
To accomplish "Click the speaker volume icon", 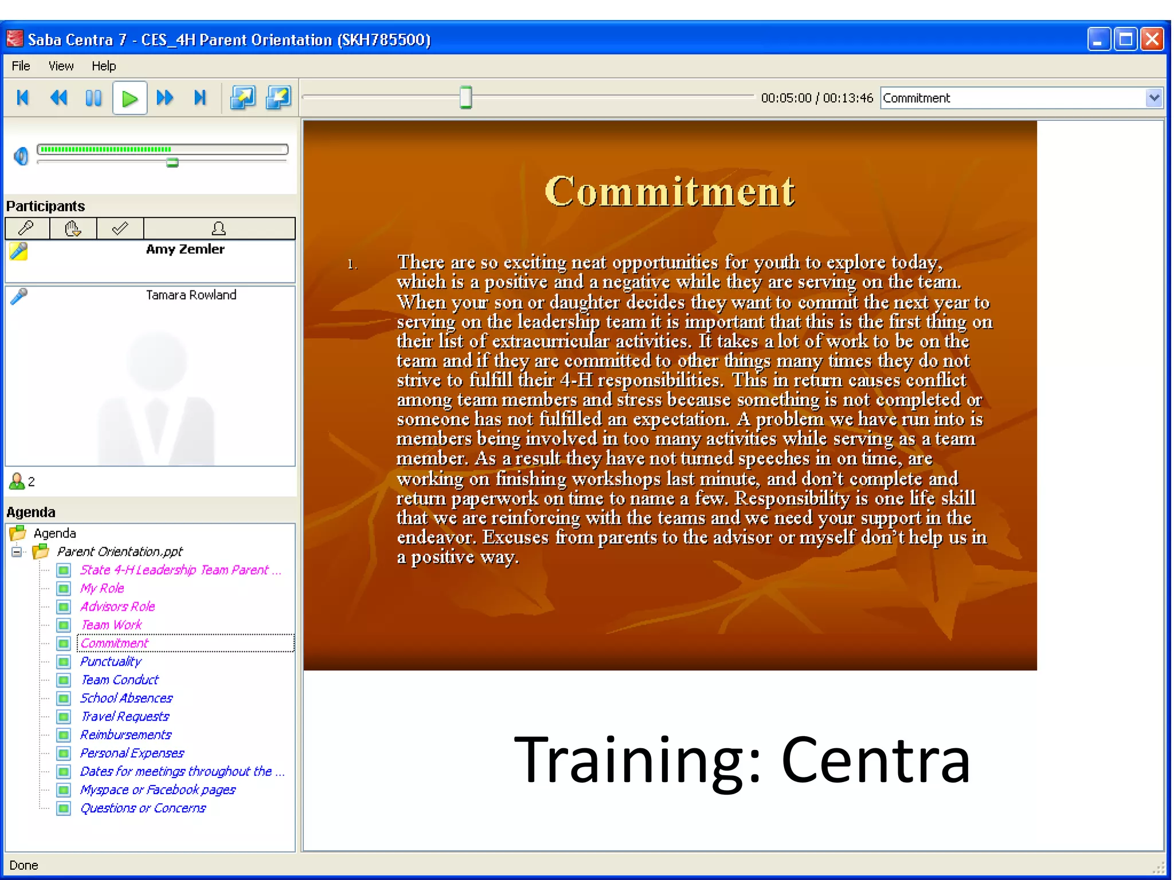I will [21, 156].
